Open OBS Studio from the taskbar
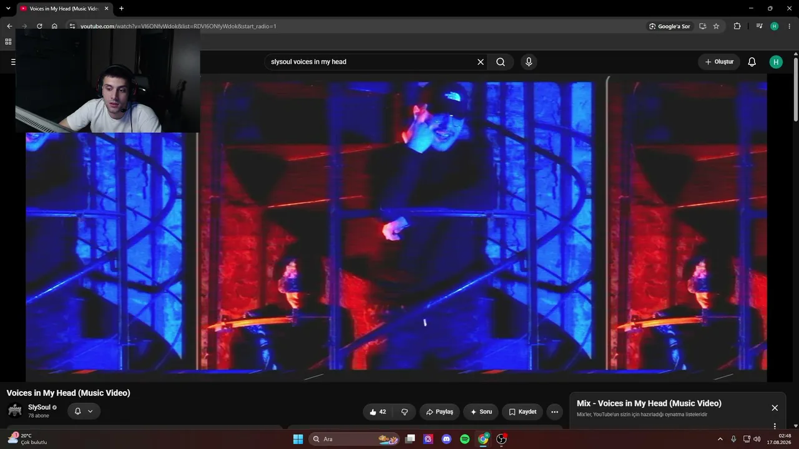Image resolution: width=799 pixels, height=449 pixels. point(501,439)
